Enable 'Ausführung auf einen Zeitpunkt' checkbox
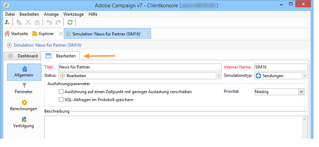The height and width of the screenshot is (147, 319). click(x=61, y=92)
